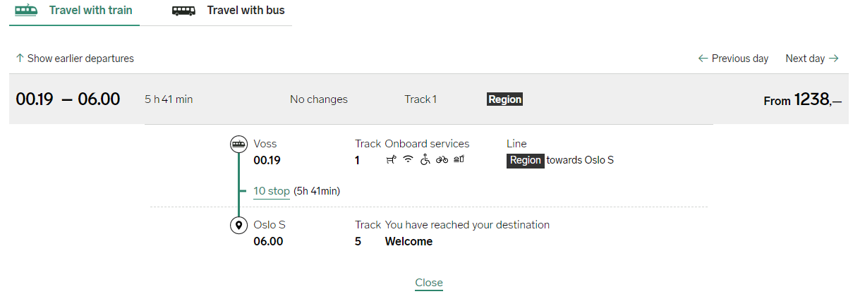Click the wheelchair accessibility icon
853x294 pixels.
pos(425,160)
